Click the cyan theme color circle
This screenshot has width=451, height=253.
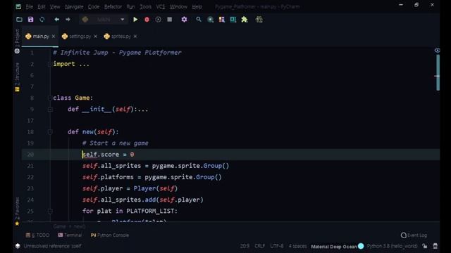click(x=361, y=246)
